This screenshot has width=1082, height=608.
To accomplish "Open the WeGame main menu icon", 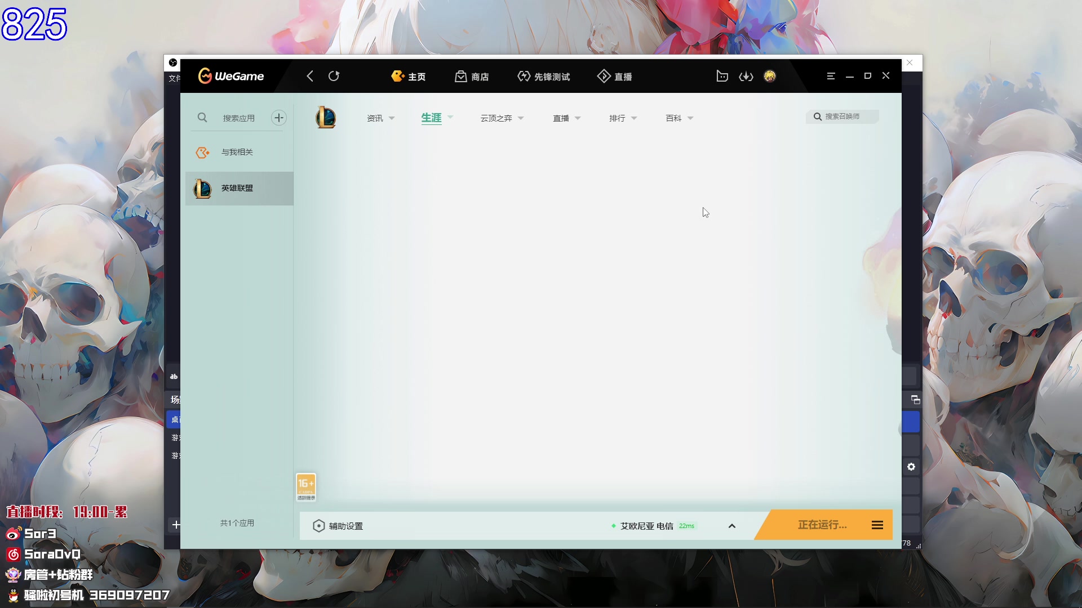I will coord(831,76).
